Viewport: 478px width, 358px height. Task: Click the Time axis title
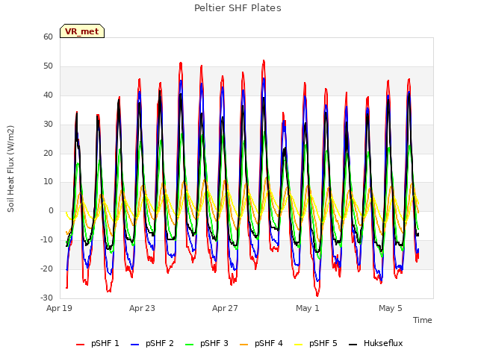click(423, 320)
